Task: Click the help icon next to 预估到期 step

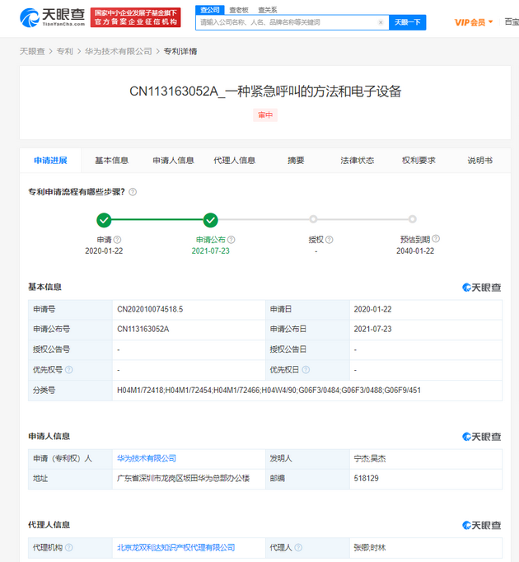Action: (x=436, y=239)
